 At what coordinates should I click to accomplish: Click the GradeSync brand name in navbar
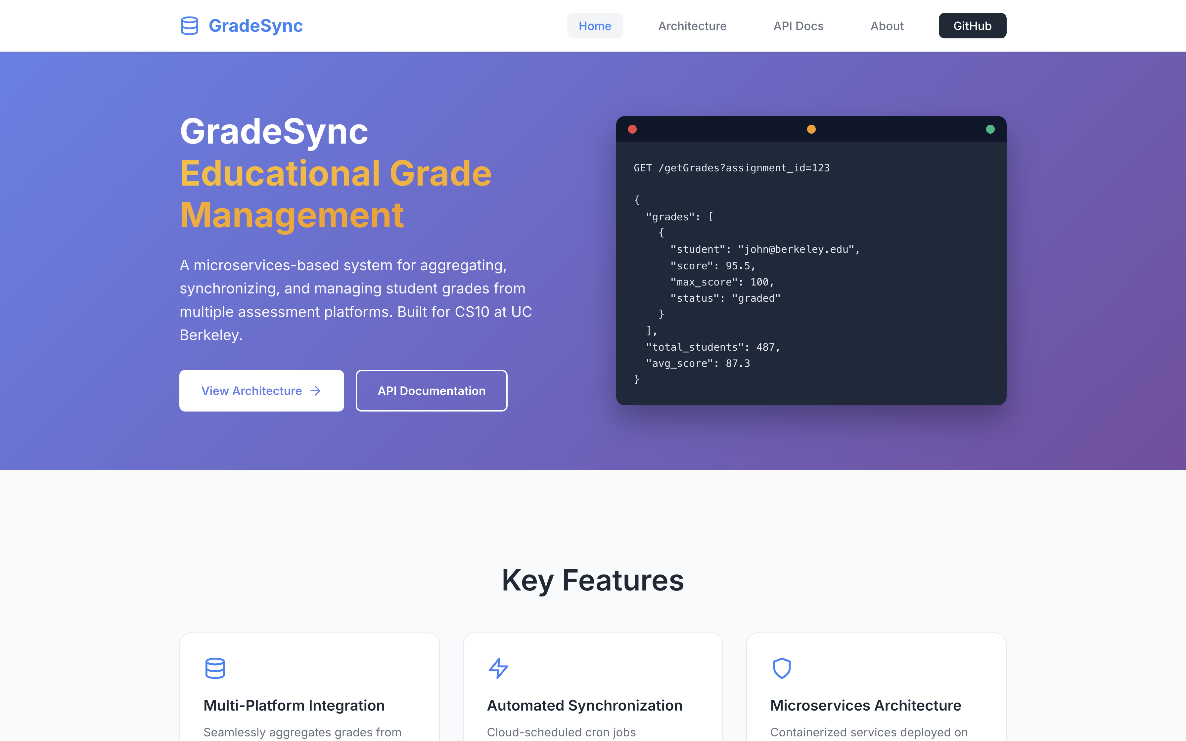[x=255, y=25]
